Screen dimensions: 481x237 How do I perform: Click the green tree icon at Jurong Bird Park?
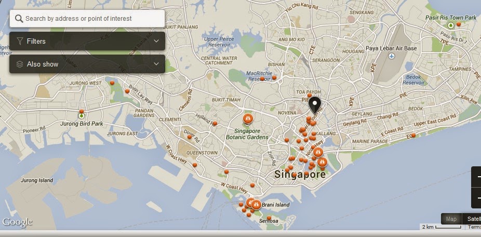tap(81, 116)
